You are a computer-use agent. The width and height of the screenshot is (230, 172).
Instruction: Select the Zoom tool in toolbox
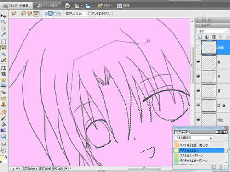(3, 22)
